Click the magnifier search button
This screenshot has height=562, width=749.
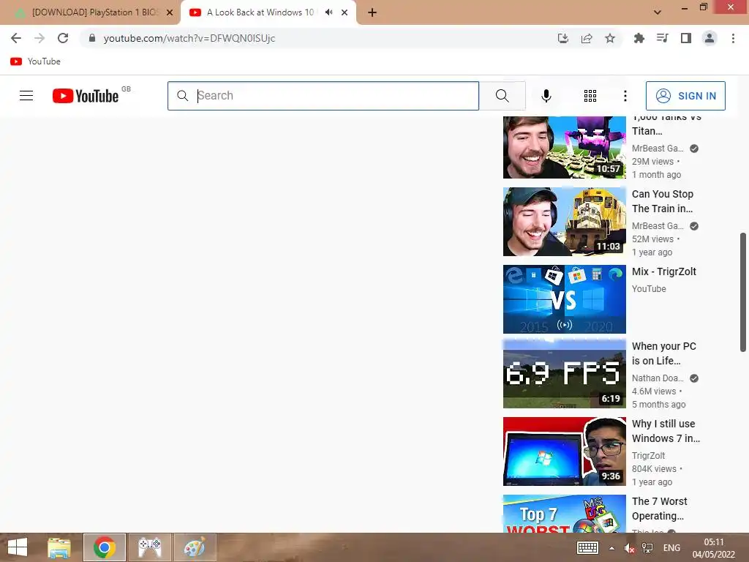point(502,96)
